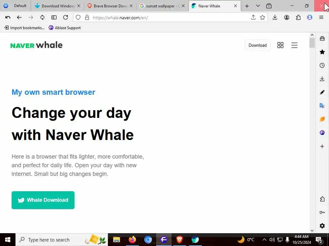Viewport: 329px width, 246px height.
Task: Toggle the split view panel icon in toolbar
Action: click(54, 18)
